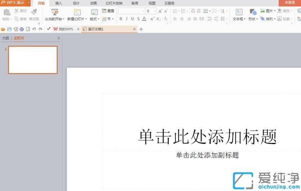Click the undo arrow icon
301x191 pixels.
34,29
